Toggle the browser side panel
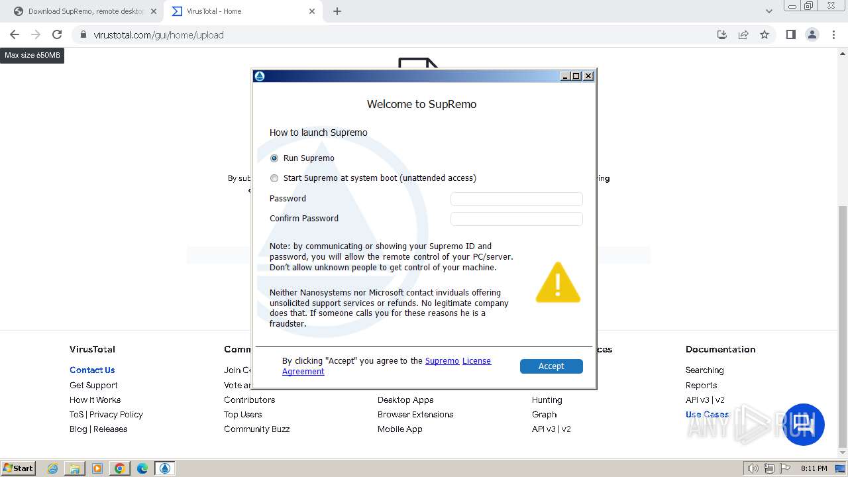The height and width of the screenshot is (477, 848). (790, 35)
